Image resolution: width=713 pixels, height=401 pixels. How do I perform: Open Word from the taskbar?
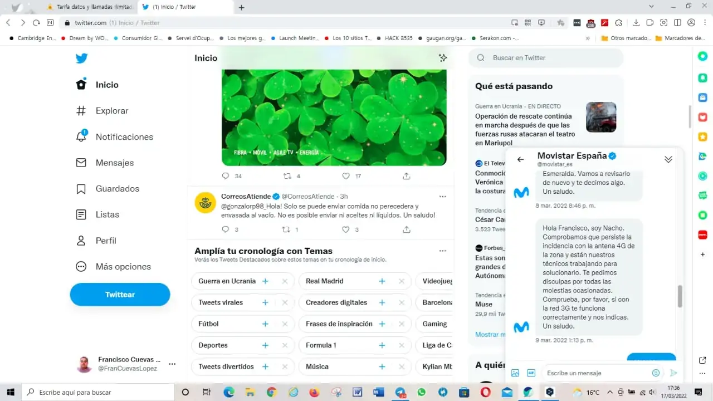(x=379, y=392)
